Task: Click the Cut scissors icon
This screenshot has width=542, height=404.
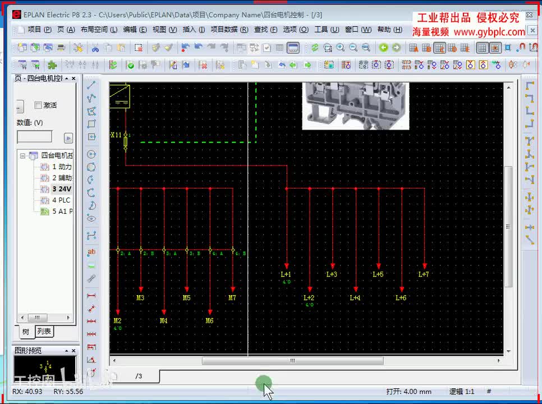Action: tap(95, 48)
